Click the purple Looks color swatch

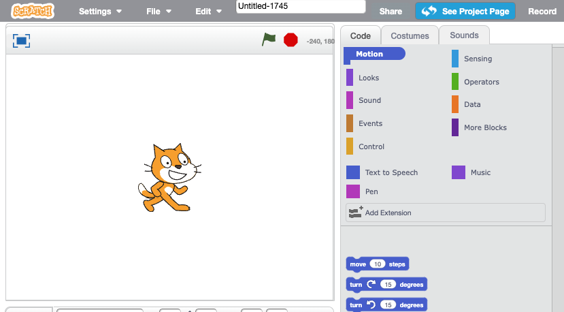pos(350,78)
